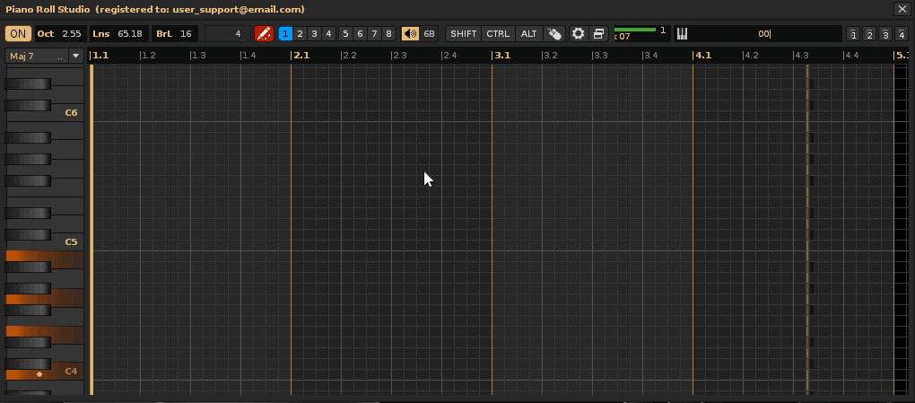This screenshot has height=403, width=915.
Task: Click the BrL 16 value
Action: point(185,34)
